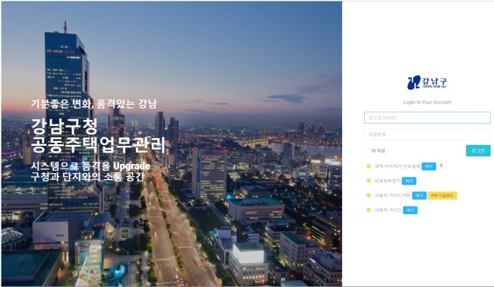Click 여기 next to 비밀번호찾기
The height and width of the screenshot is (287, 494).
click(409, 181)
